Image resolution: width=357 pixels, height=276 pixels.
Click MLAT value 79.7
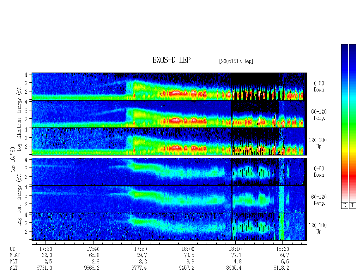[x=284, y=255]
